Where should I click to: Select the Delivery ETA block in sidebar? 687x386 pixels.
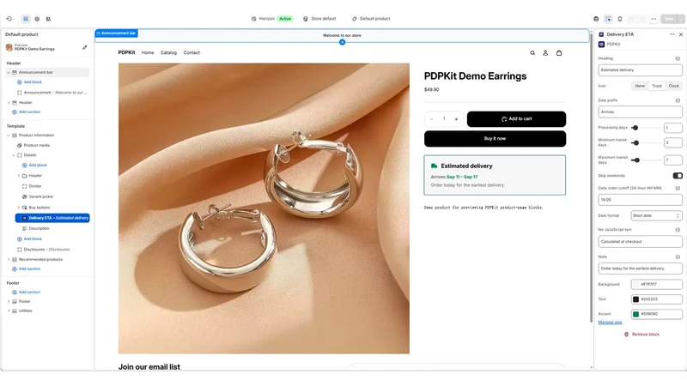click(52, 218)
